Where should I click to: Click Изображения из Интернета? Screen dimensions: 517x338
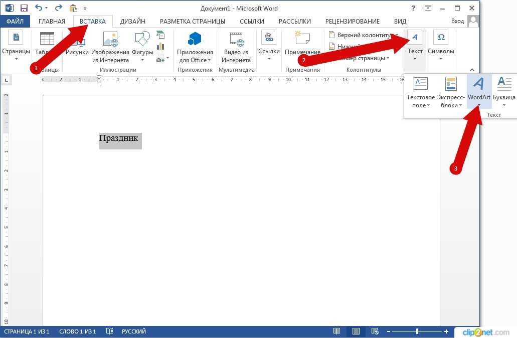[x=110, y=47]
